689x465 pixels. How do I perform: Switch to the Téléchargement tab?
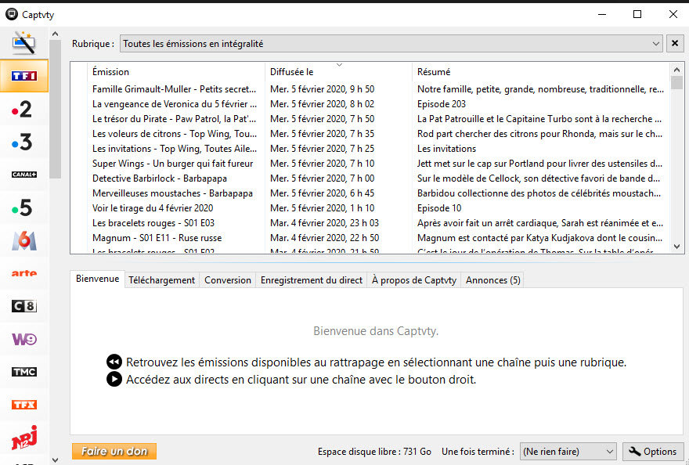162,279
